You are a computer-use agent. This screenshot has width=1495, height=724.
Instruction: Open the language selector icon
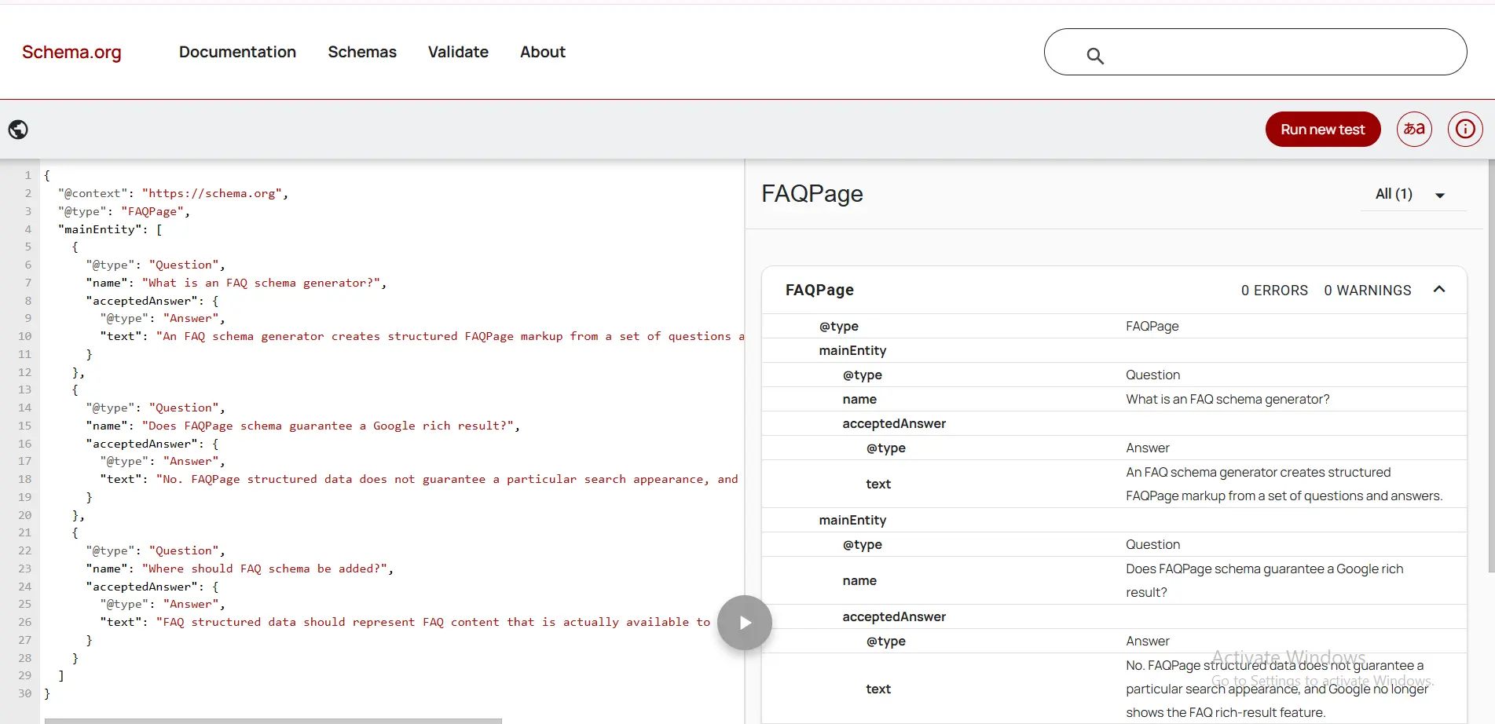pyautogui.click(x=1414, y=129)
